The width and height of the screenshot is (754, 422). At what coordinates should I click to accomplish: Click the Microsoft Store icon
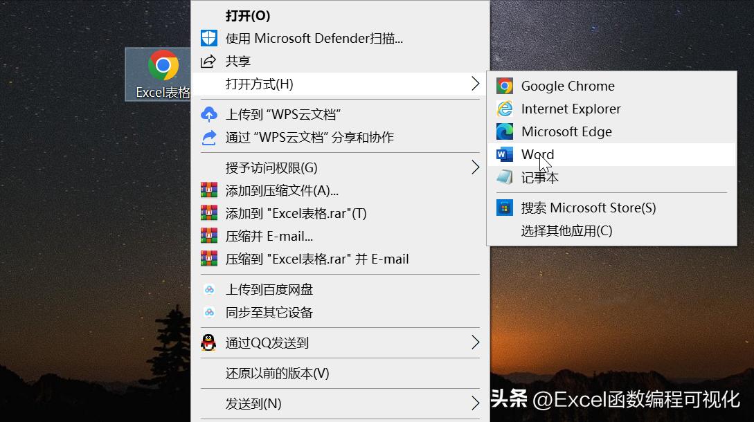[505, 208]
